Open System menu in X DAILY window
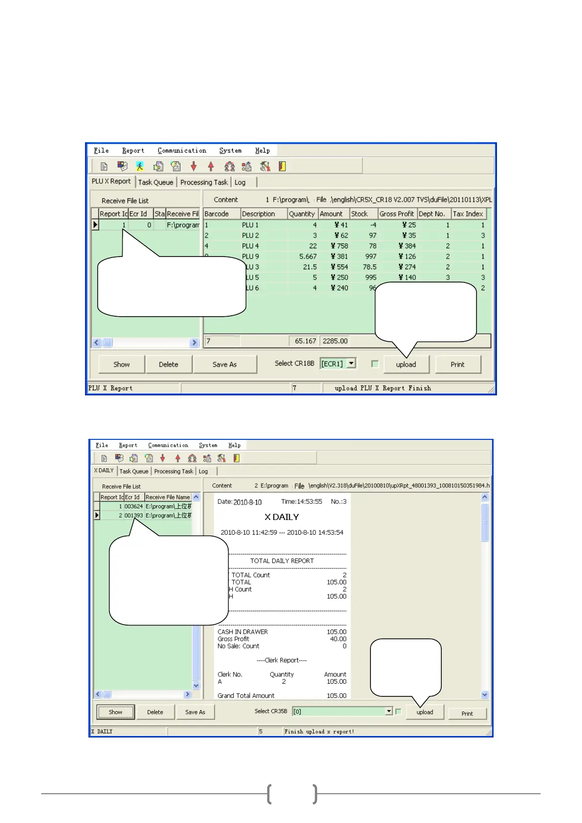Image resolution: width=582 pixels, height=823 pixels. pyautogui.click(x=208, y=445)
